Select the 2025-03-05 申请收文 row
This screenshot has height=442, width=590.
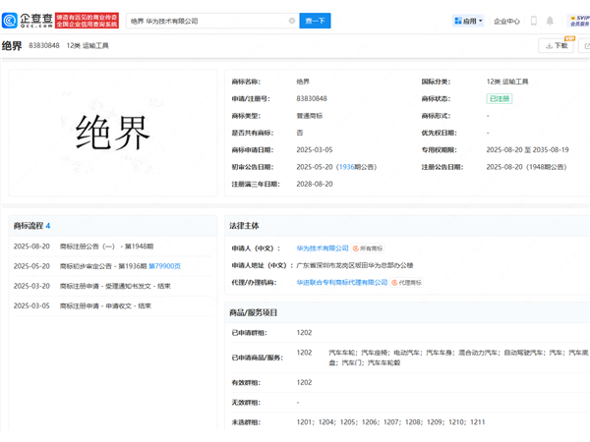(112, 305)
